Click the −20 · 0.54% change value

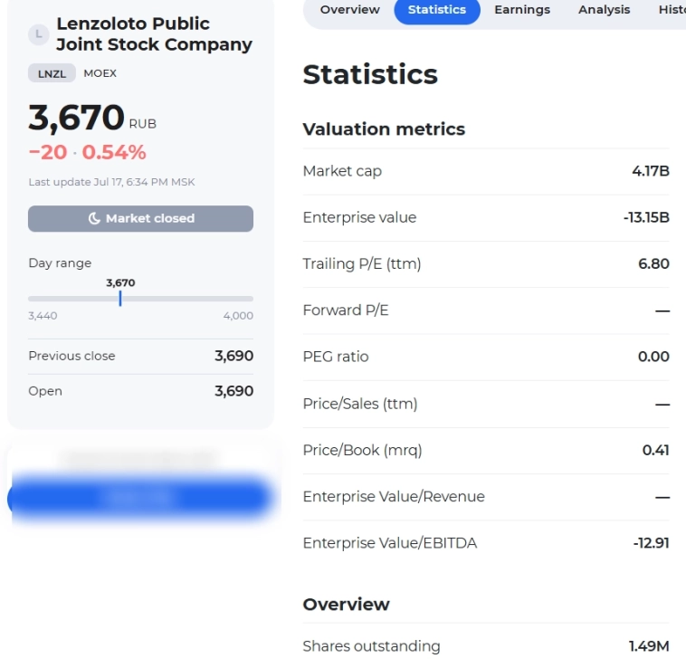point(87,152)
